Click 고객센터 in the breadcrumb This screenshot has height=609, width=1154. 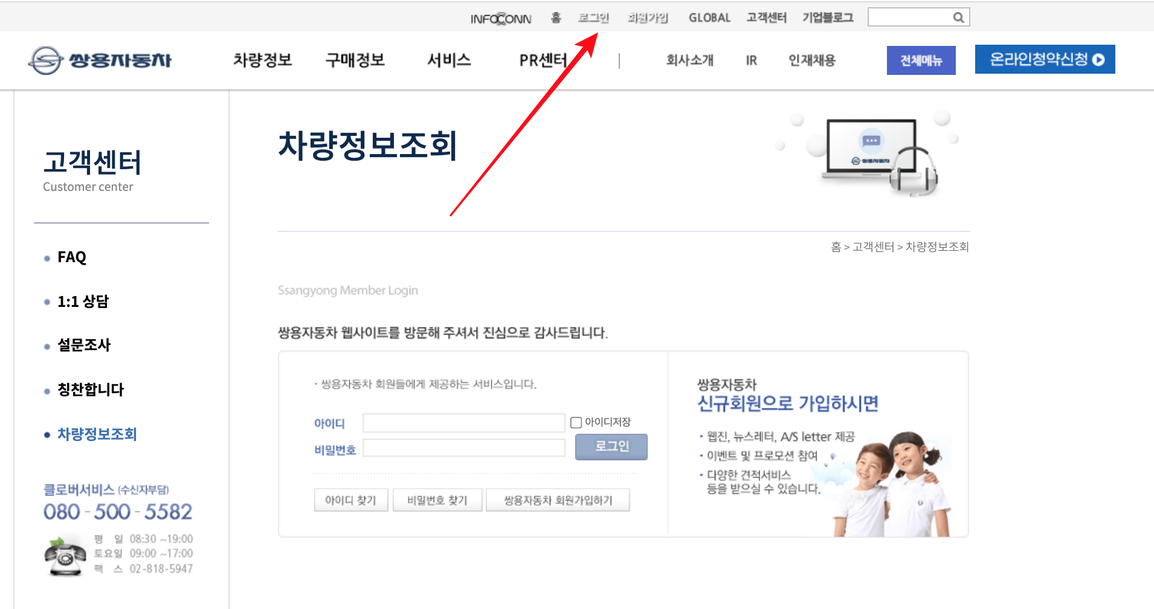[873, 247]
